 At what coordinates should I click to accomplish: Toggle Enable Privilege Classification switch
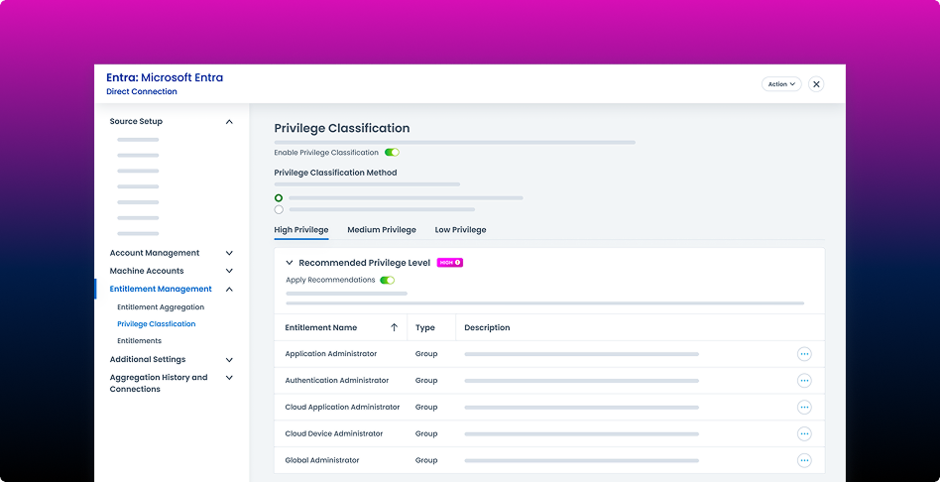coord(392,153)
